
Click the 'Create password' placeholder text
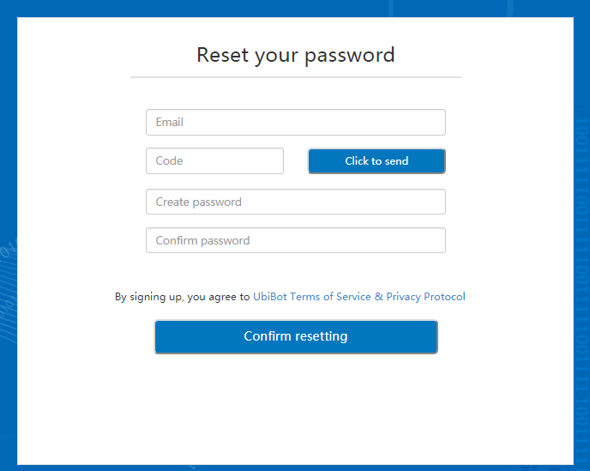(x=199, y=202)
